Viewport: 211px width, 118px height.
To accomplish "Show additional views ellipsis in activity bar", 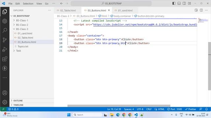I will click(x=5, y=78).
